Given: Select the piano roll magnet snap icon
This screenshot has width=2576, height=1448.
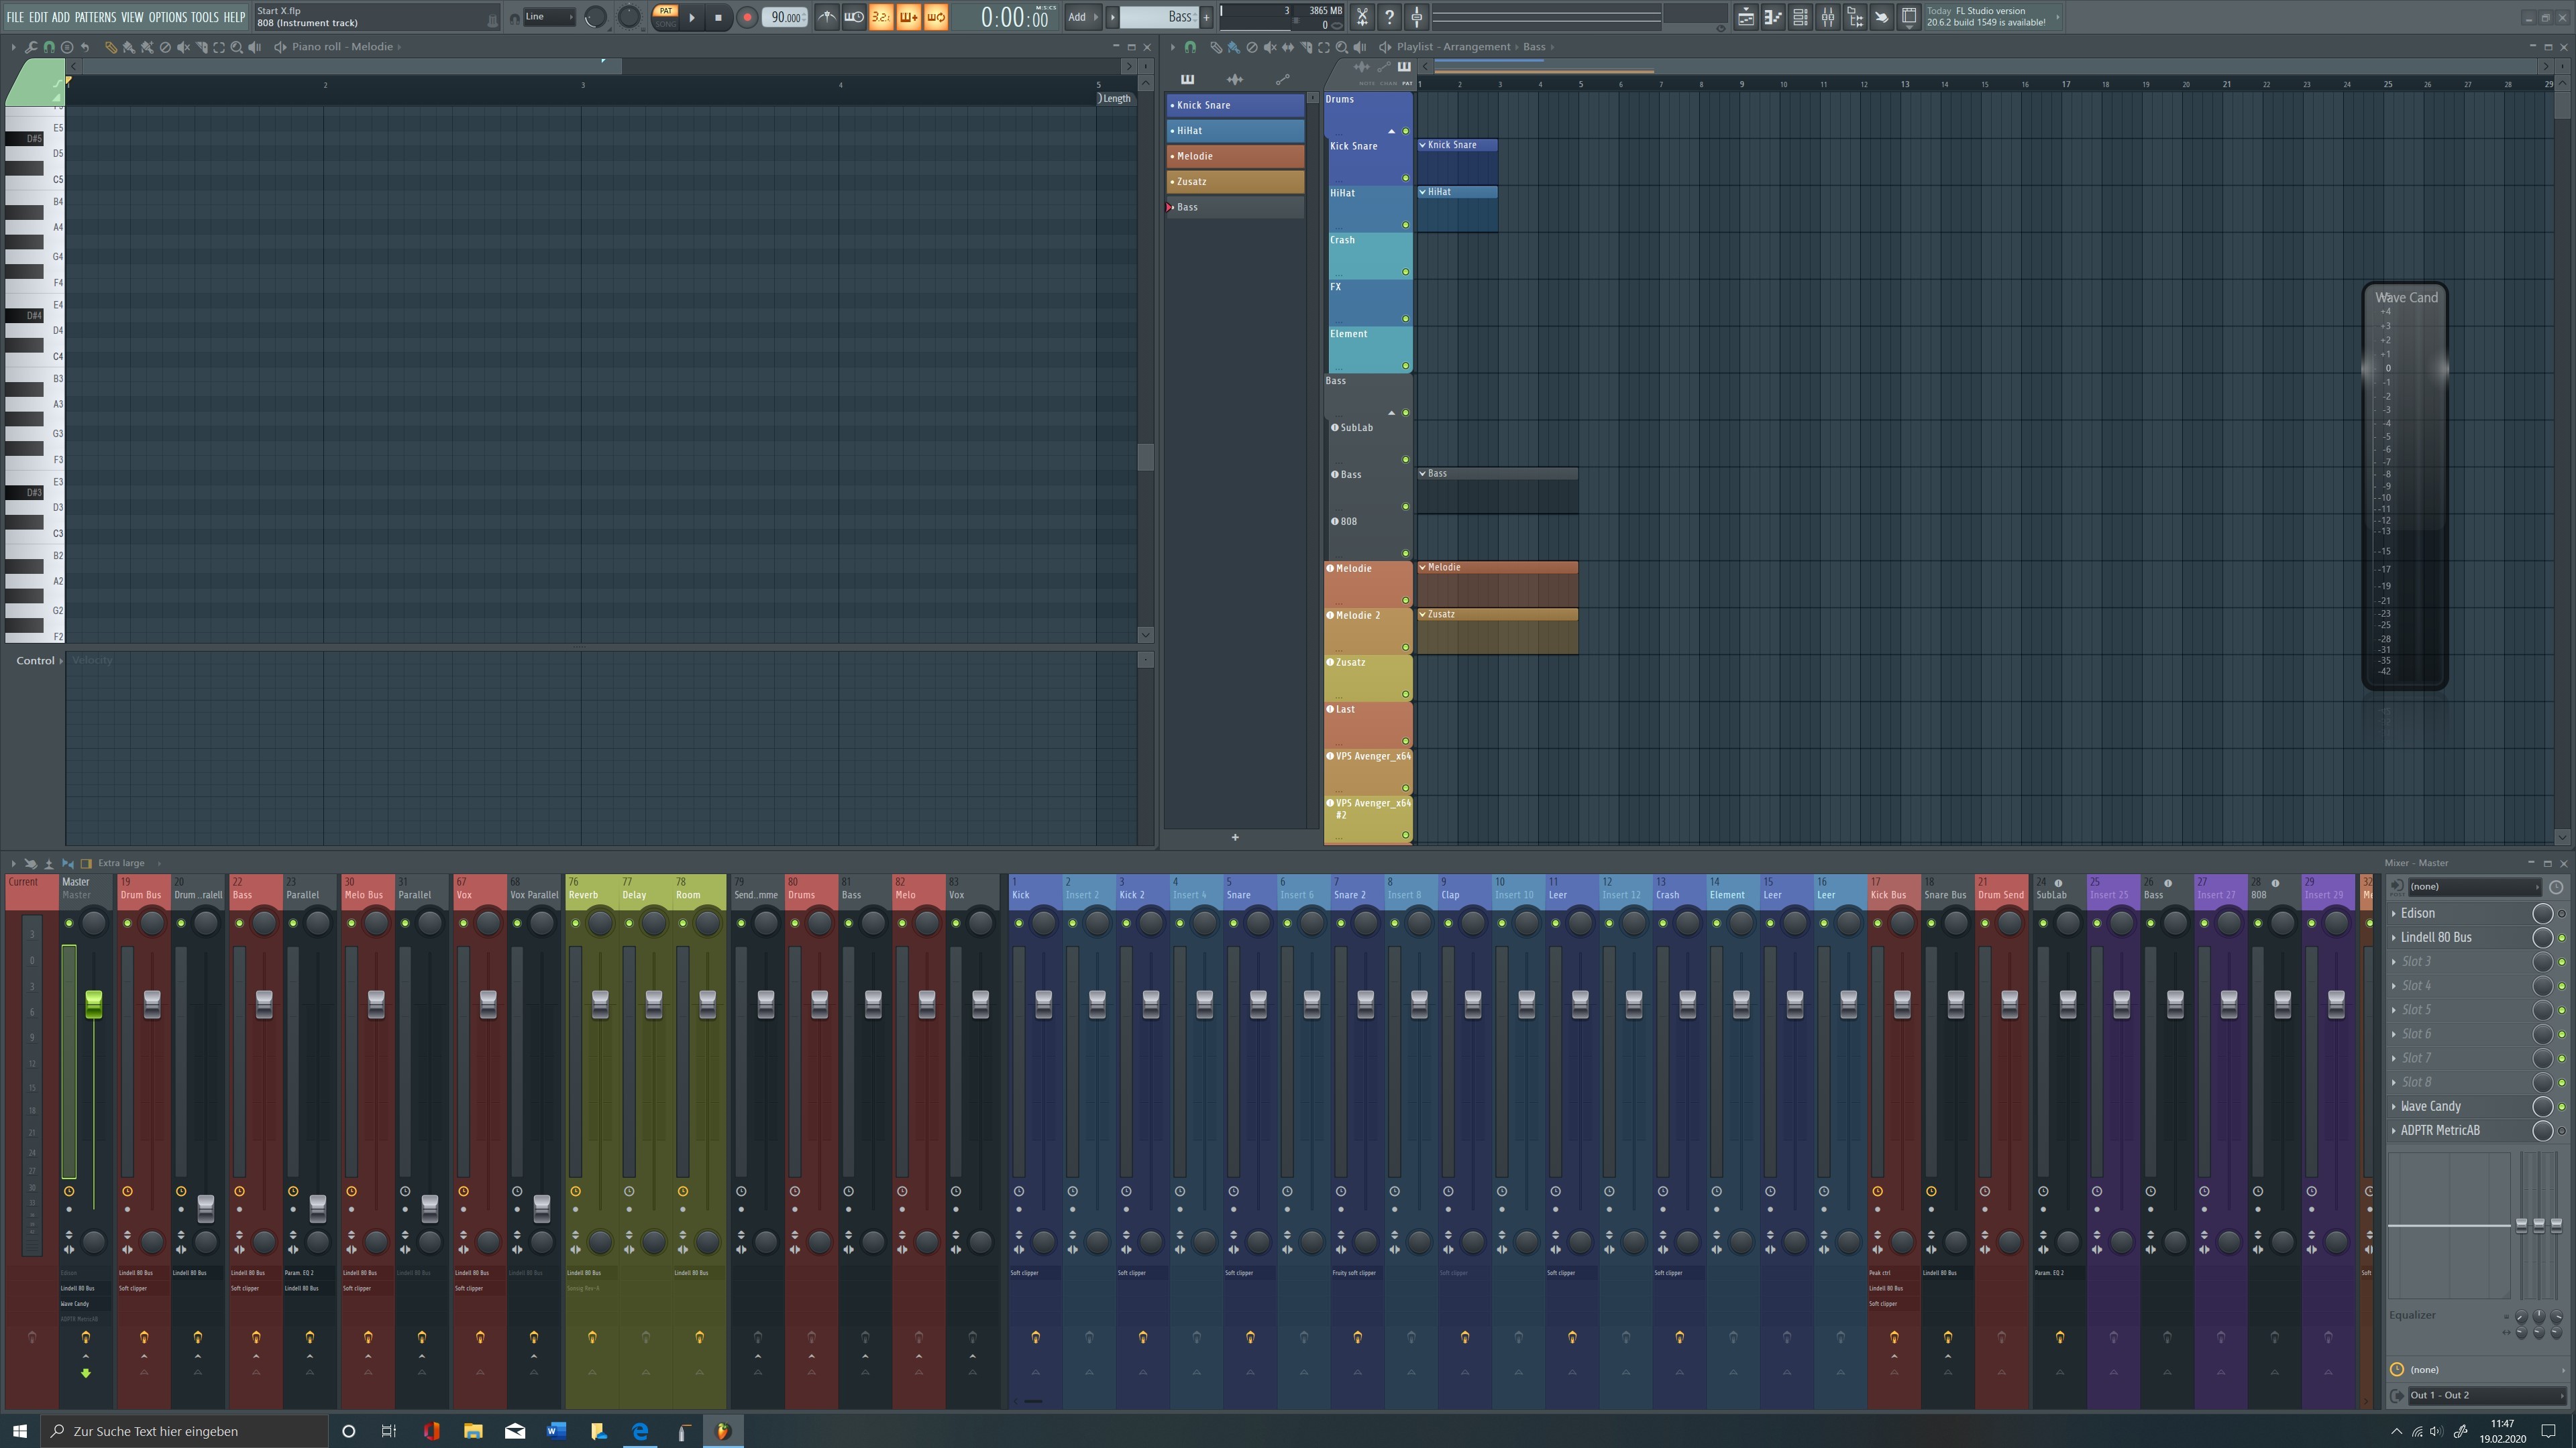Looking at the screenshot, I should (x=49, y=47).
